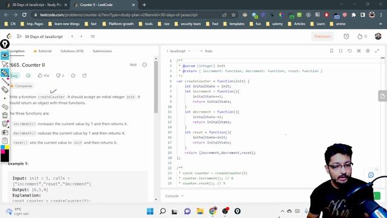Switch to the Editorial tab
Viewport: 387px width, 218px height.
pyautogui.click(x=42, y=51)
